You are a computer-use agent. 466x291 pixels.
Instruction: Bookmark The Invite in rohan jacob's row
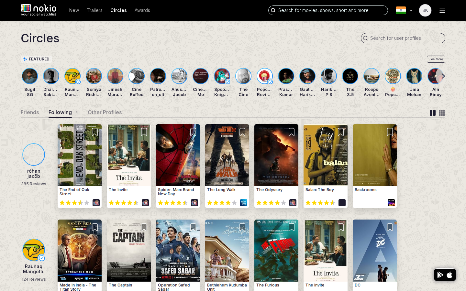tap(144, 132)
